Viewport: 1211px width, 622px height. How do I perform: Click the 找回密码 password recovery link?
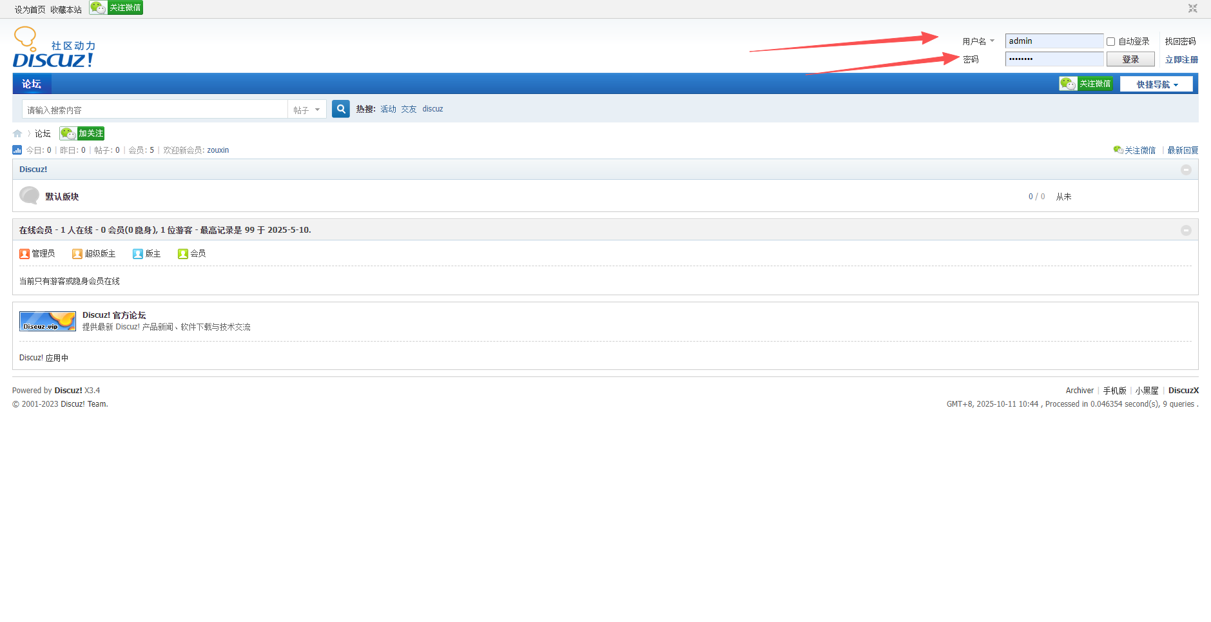[x=1179, y=41]
